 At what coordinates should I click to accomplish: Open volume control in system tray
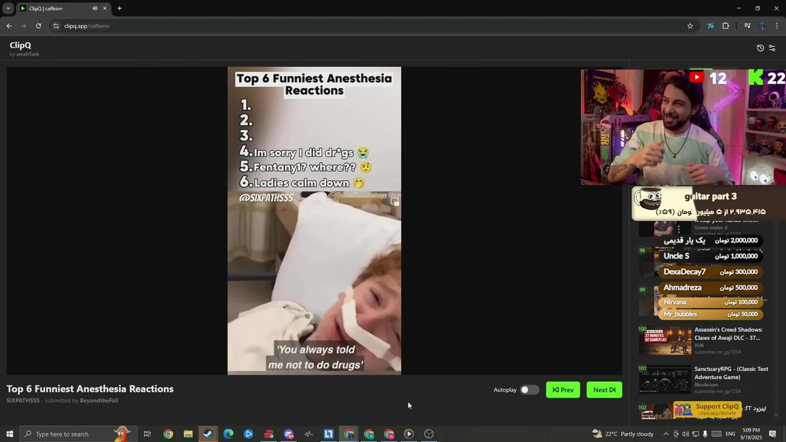coord(685,434)
